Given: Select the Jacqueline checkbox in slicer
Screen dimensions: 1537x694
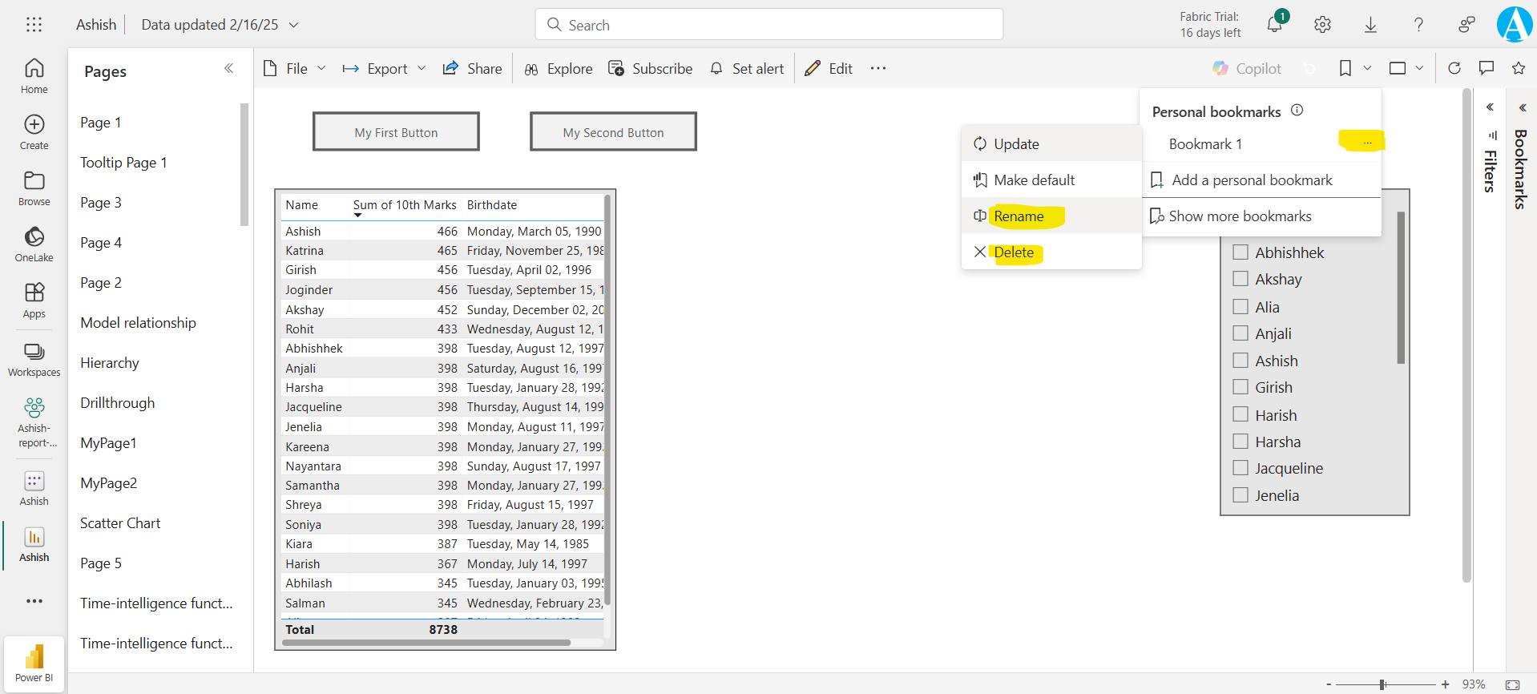Looking at the screenshot, I should click(1240, 468).
